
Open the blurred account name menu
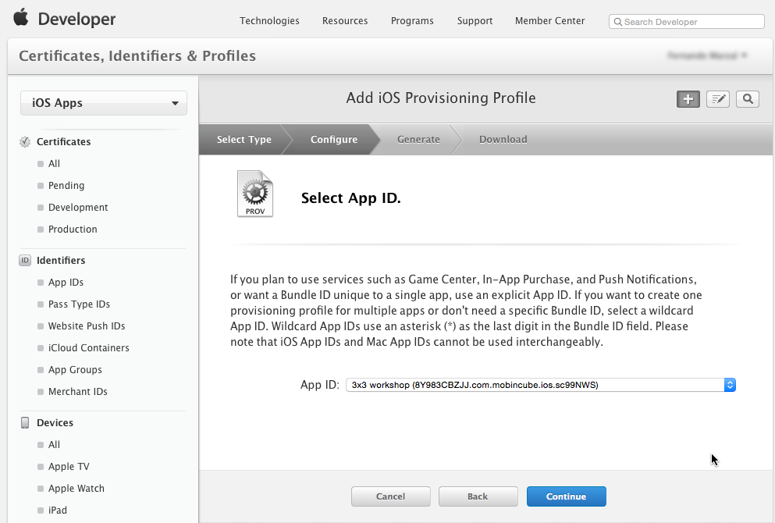(707, 55)
